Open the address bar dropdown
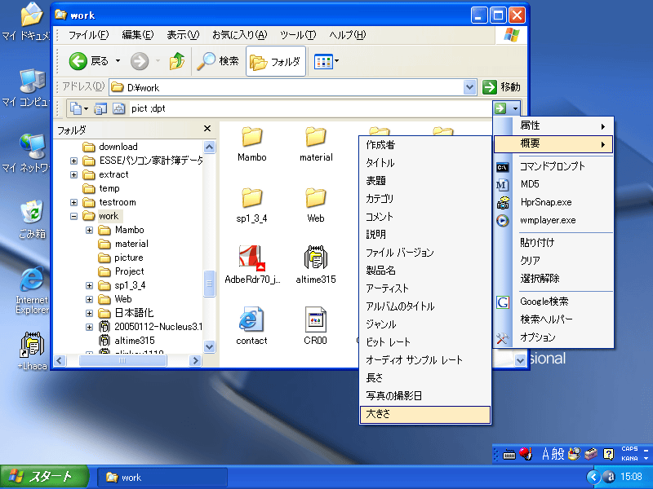The height and width of the screenshot is (489, 653). (469, 86)
